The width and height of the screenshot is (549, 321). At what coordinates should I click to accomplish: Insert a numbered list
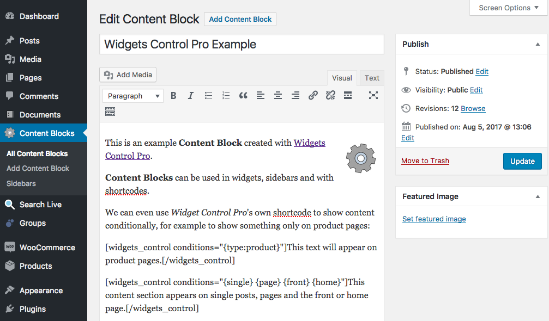pos(226,95)
